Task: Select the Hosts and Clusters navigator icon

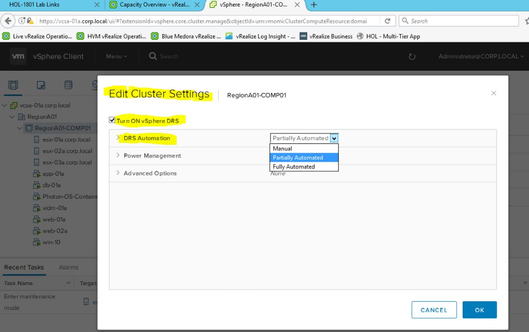Action: (13, 85)
